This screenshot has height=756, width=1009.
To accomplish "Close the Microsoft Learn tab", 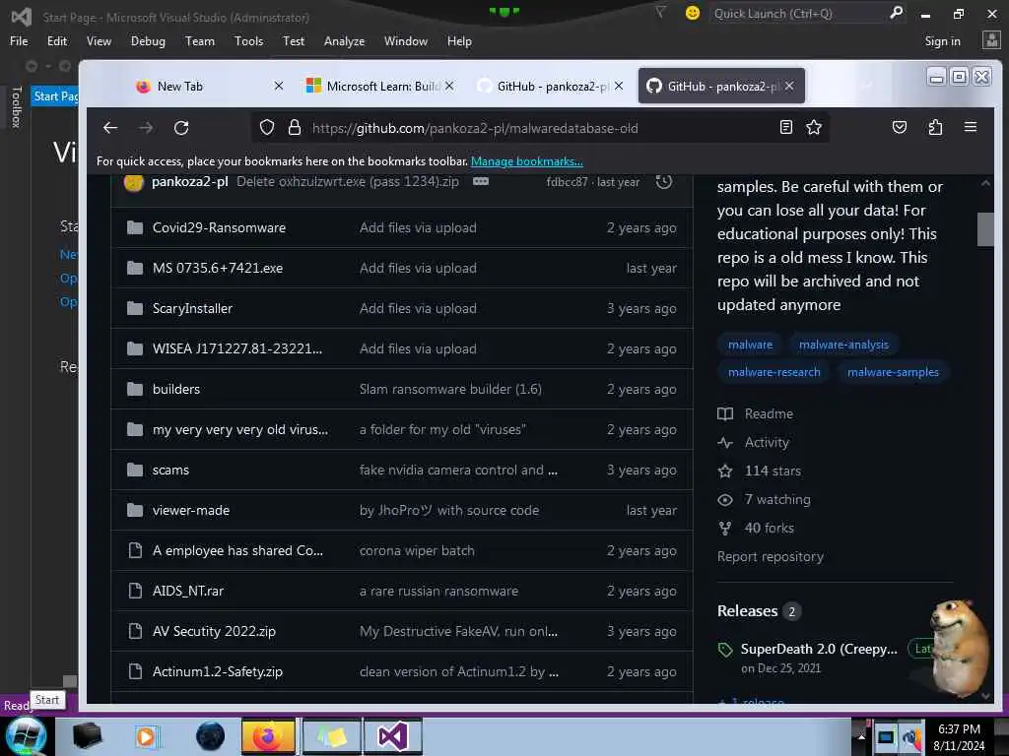I will [x=449, y=86].
